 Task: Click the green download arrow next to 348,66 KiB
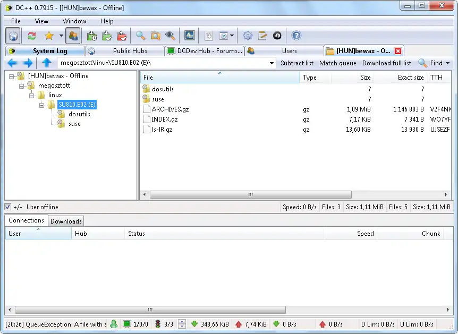[194, 324]
